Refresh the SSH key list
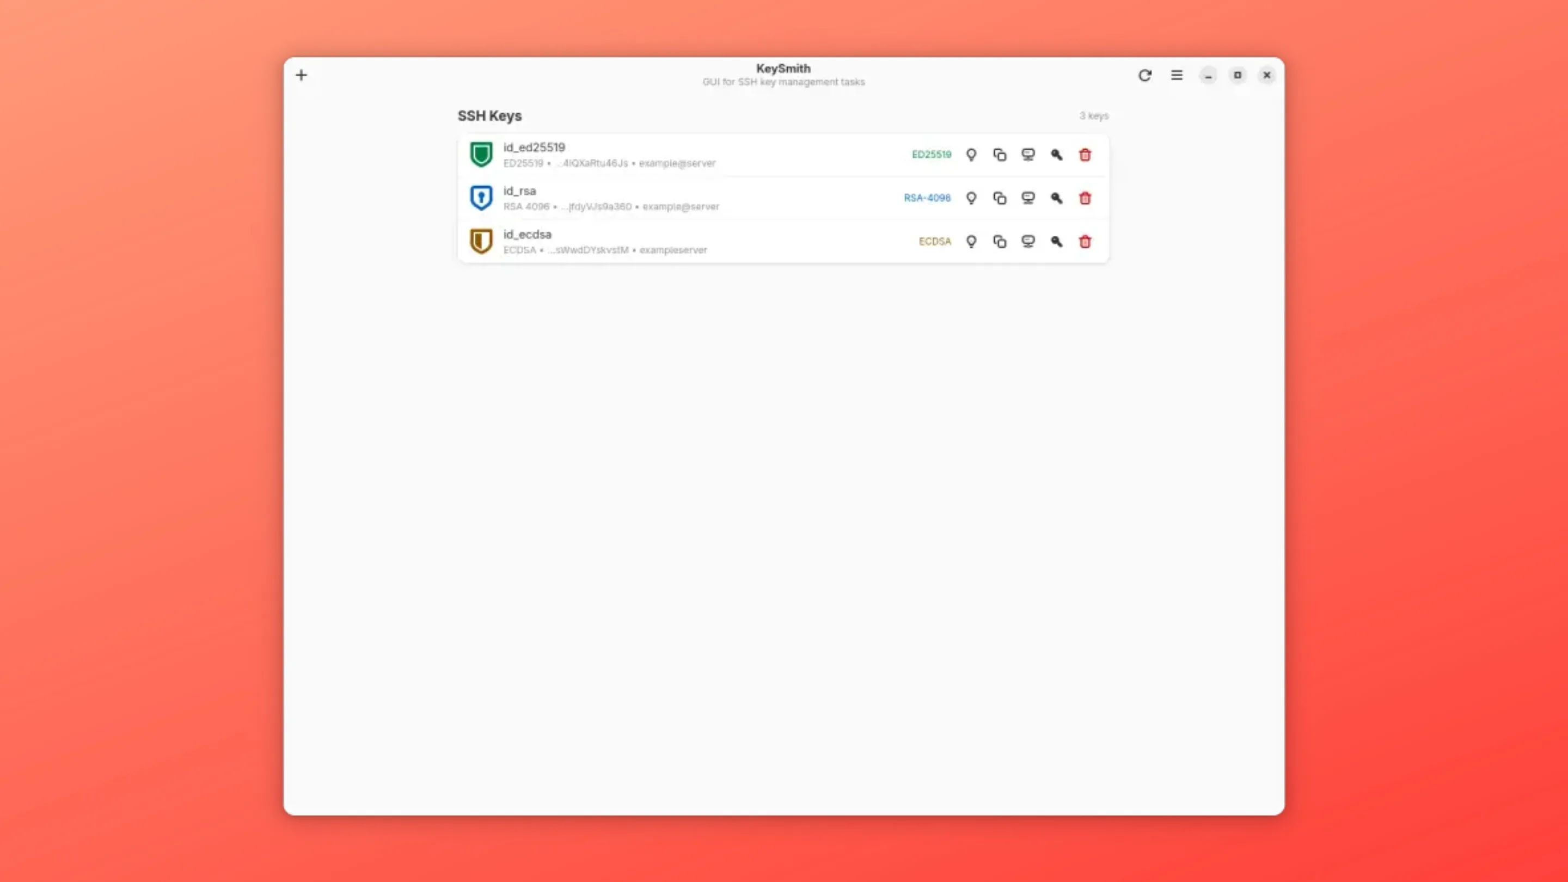The width and height of the screenshot is (1568, 882). point(1145,75)
